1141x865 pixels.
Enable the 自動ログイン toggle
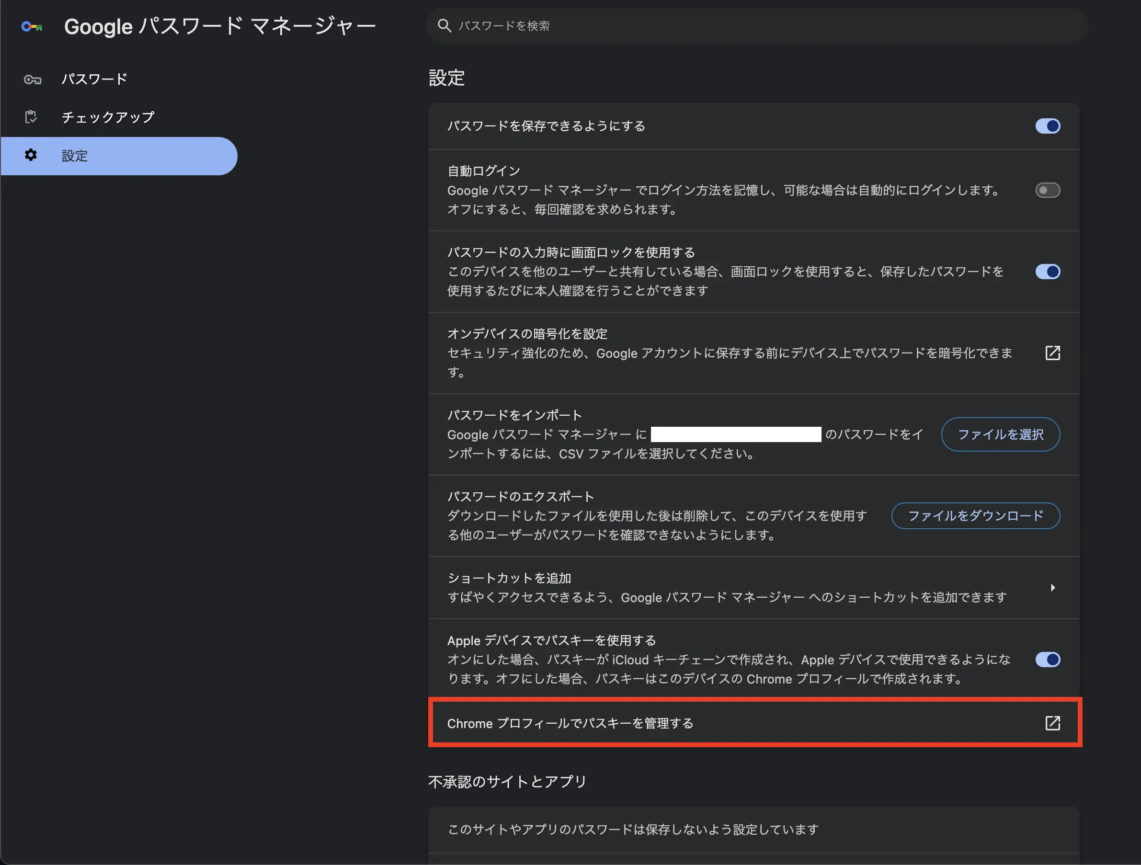tap(1047, 190)
